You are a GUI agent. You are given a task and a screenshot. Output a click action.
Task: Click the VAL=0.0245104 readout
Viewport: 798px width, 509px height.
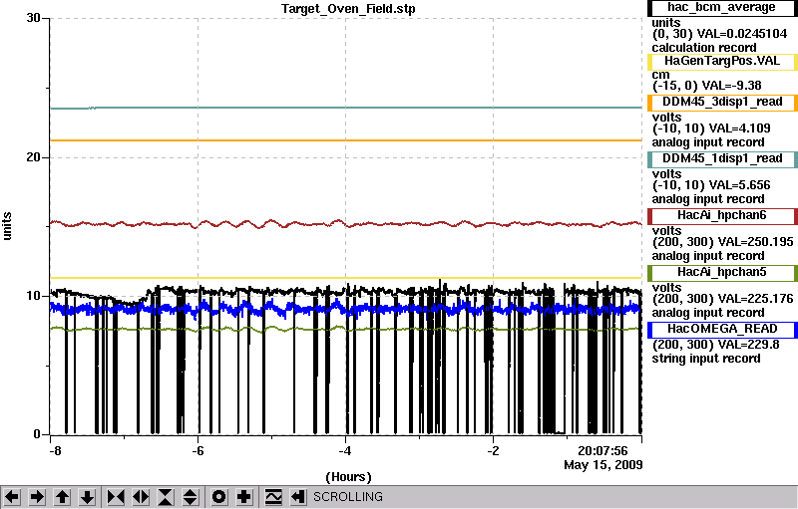[741, 34]
